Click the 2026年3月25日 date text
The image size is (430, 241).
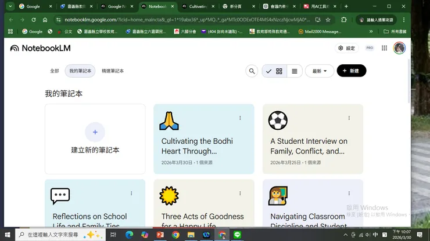pyautogui.click(x=285, y=162)
